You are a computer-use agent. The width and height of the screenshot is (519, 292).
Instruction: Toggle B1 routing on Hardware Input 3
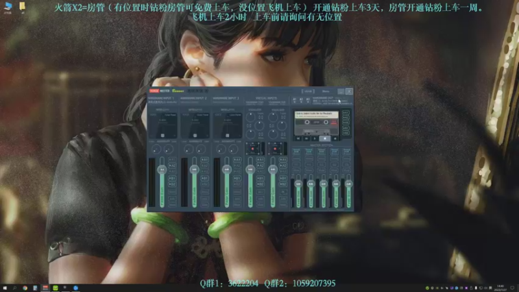237,178
